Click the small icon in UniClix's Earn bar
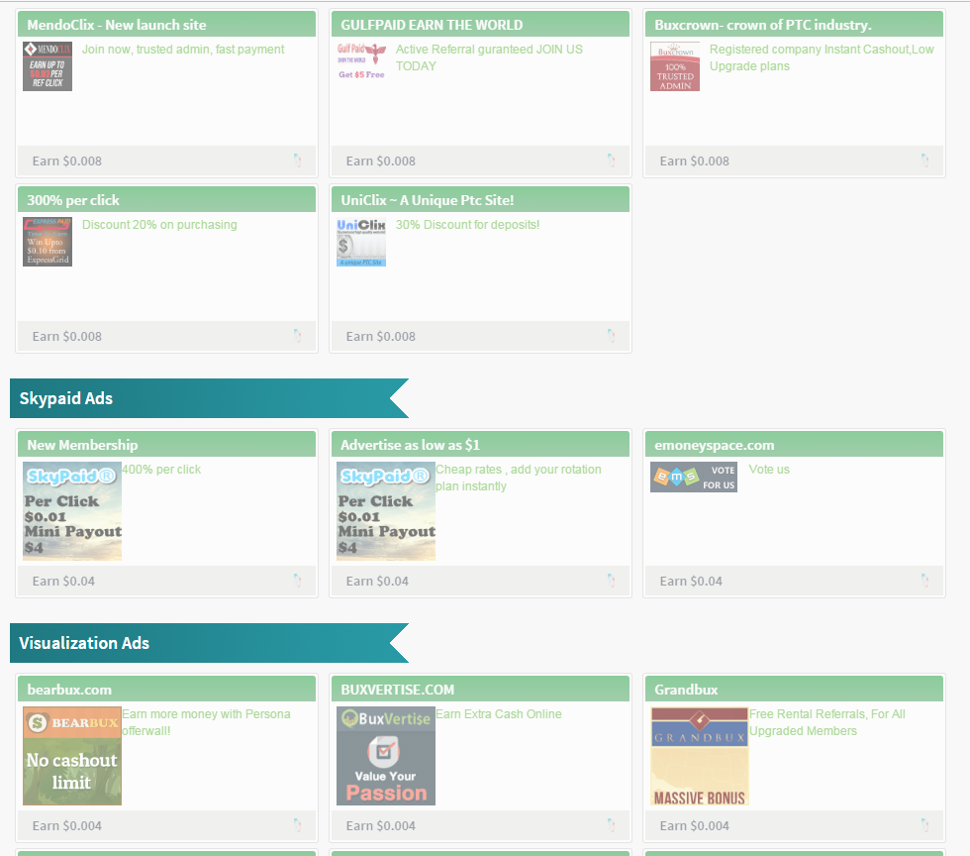The height and width of the screenshot is (856, 970). pos(612,336)
